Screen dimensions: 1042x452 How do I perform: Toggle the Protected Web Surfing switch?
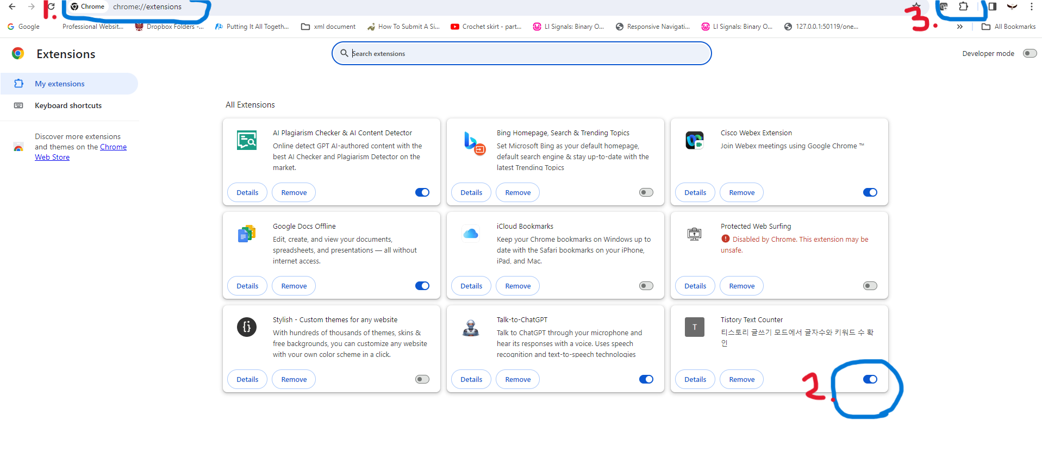870,286
